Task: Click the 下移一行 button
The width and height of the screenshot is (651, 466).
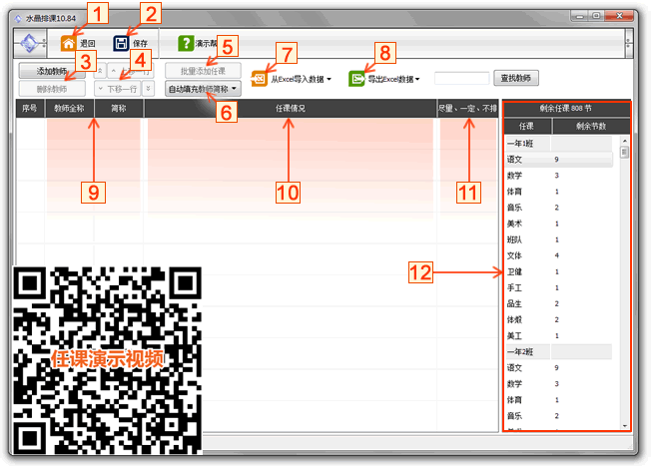Action: pos(118,89)
